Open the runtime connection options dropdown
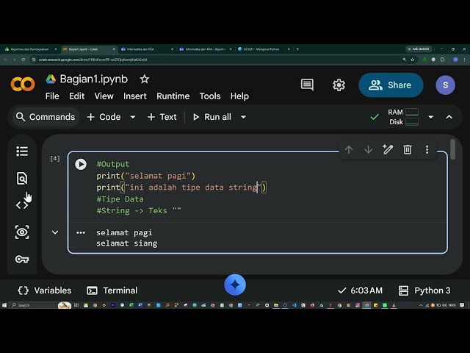The width and height of the screenshot is (470, 353). 431,117
